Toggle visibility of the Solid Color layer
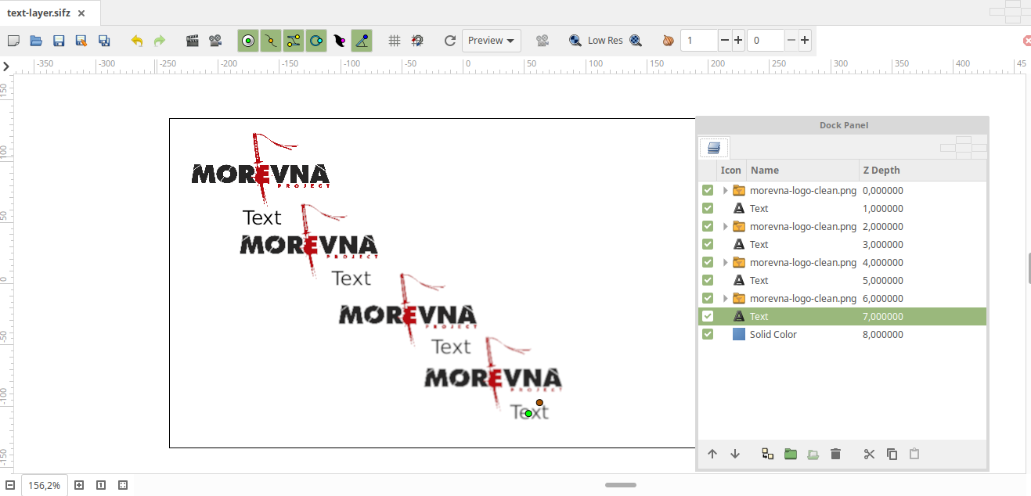 [707, 334]
